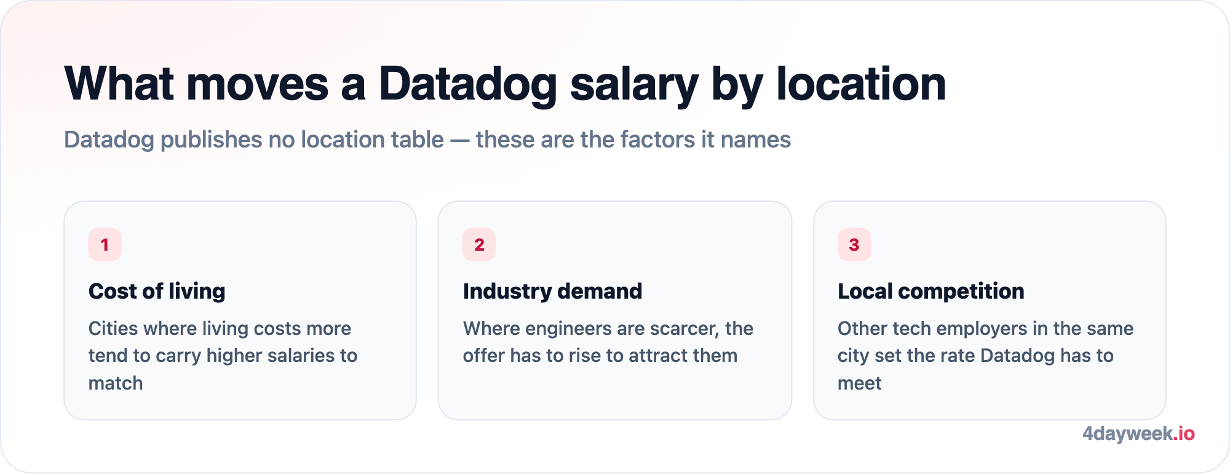Click the word Datadog in the title
This screenshot has height=475, width=1230.
pos(467,85)
